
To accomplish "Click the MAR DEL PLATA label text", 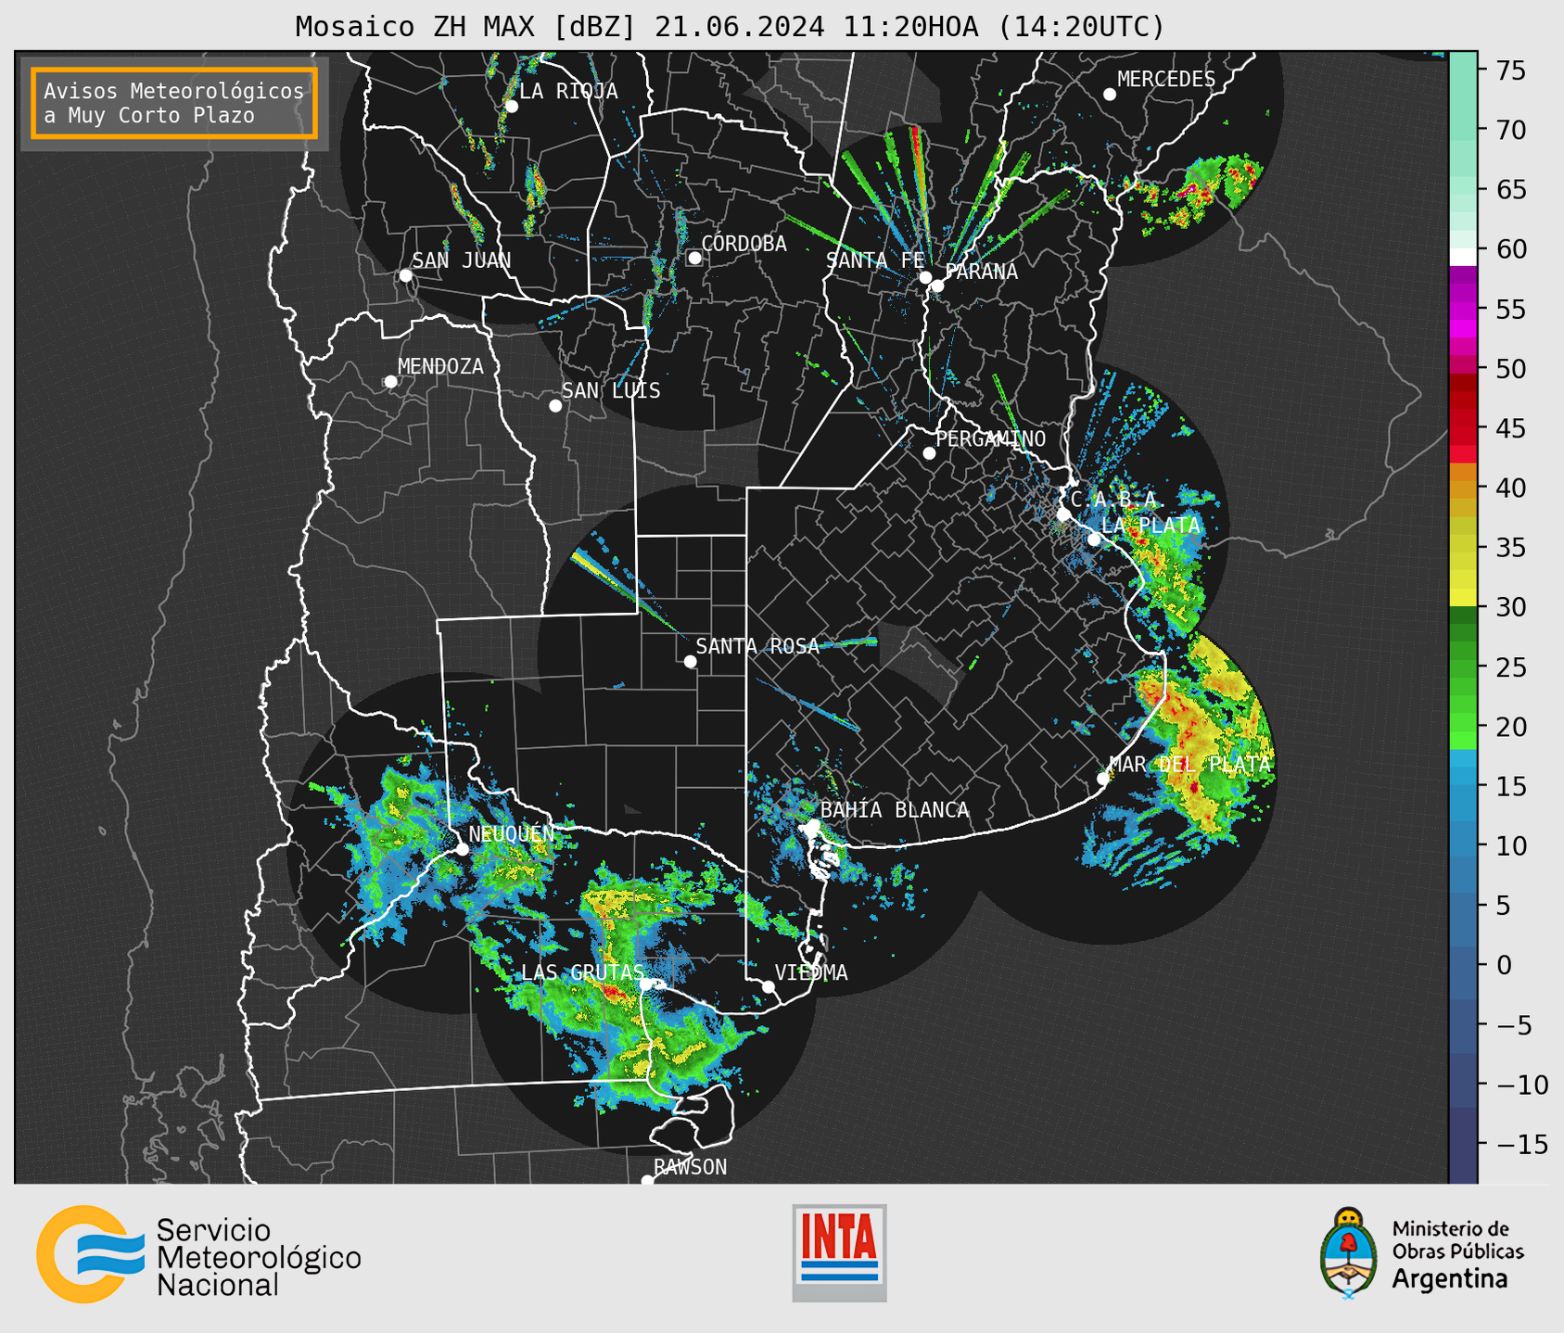I will click(x=1189, y=765).
